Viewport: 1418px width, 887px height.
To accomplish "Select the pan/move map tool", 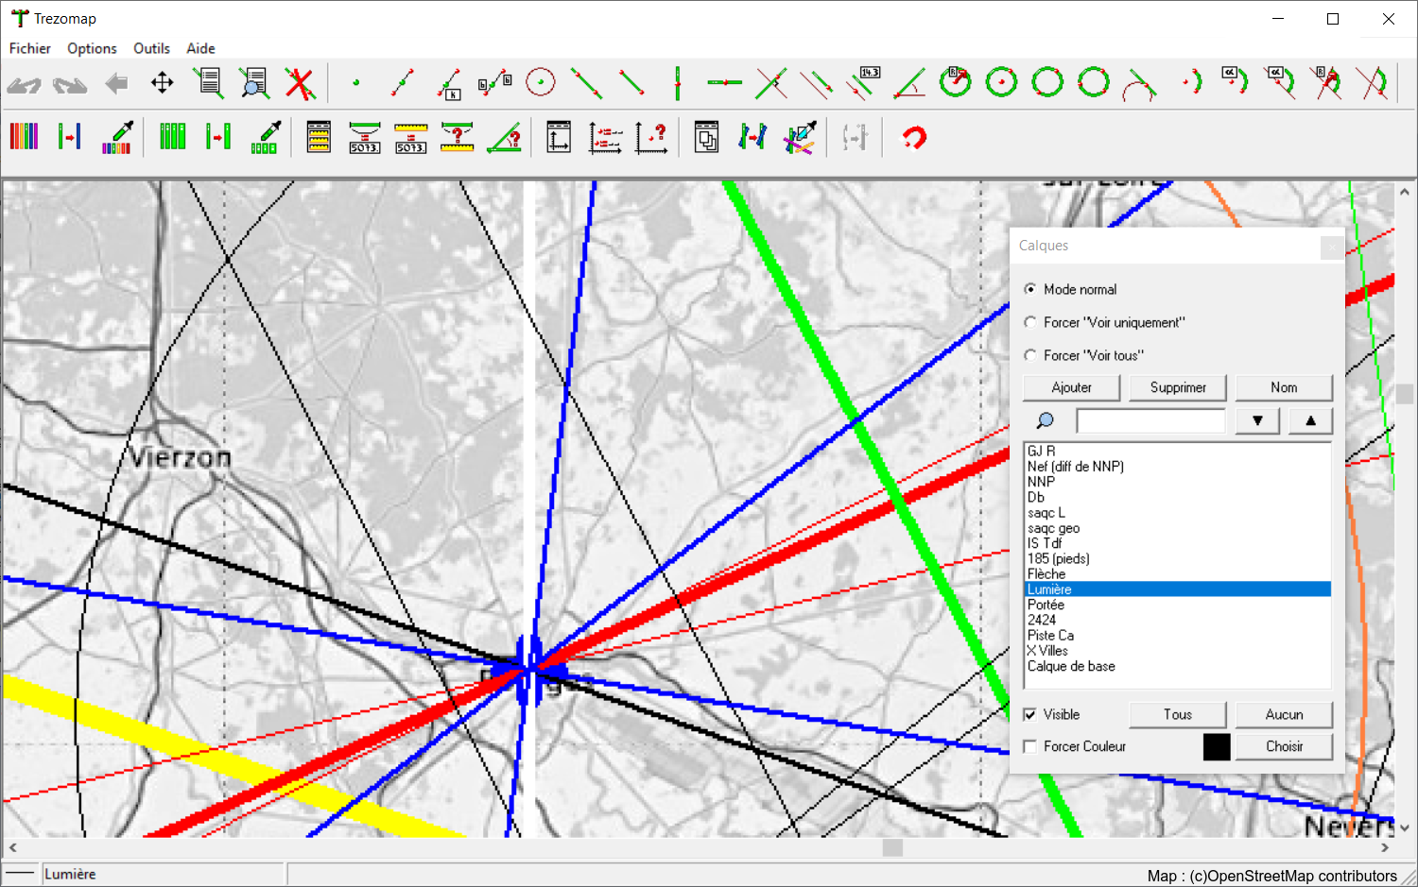I will (x=163, y=83).
